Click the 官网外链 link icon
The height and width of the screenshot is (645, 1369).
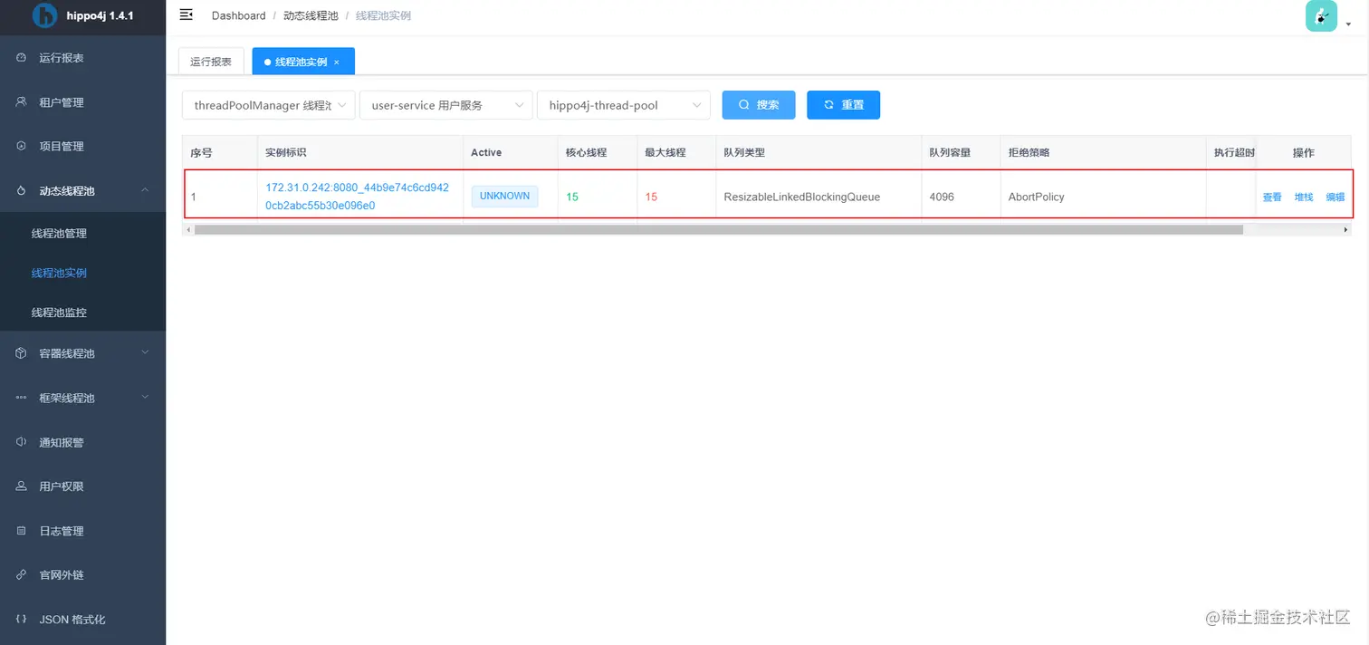point(22,575)
